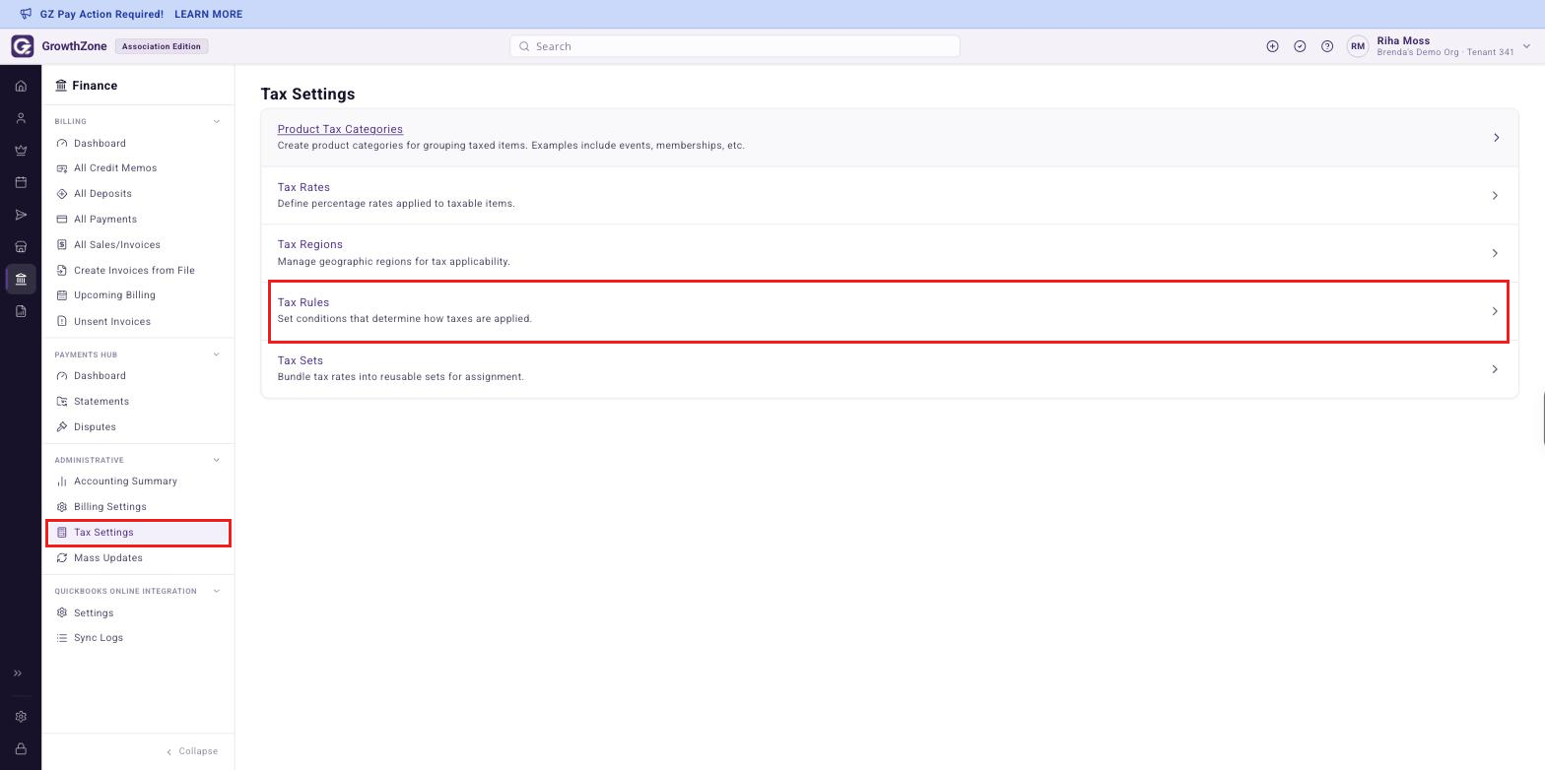Open the Tax Rules settings row

[889, 311]
